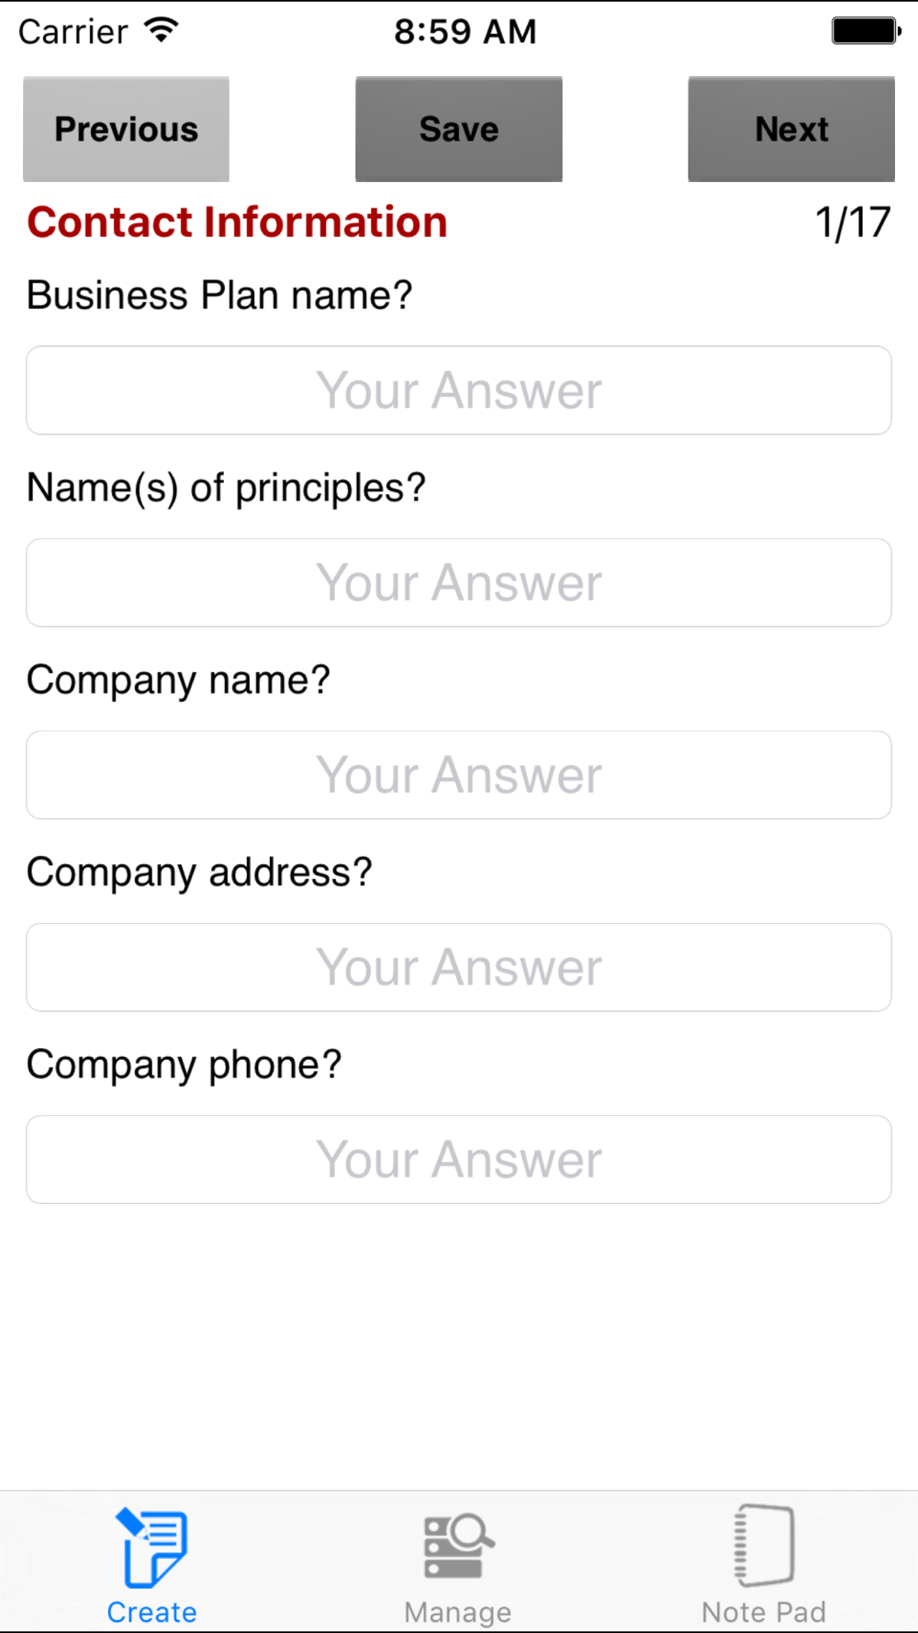Open the Note Pad notebook icon
918x1633 pixels.
[x=764, y=1546]
